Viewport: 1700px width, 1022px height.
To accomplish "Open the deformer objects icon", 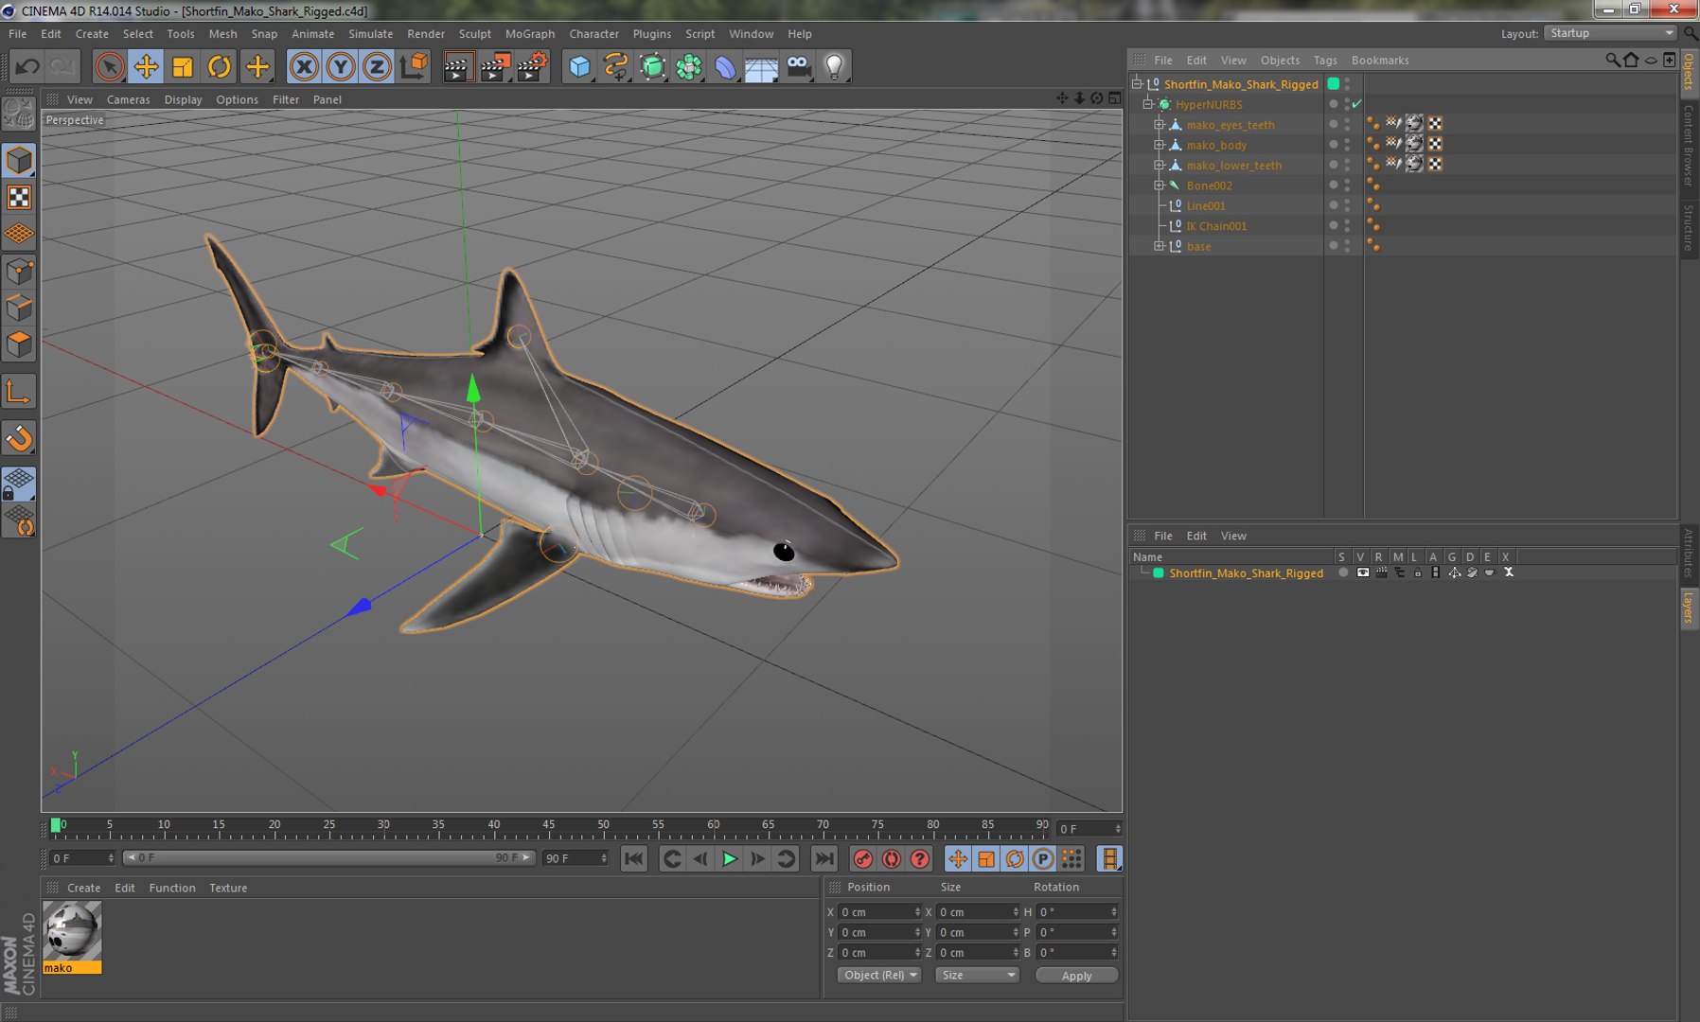I will 725,66.
